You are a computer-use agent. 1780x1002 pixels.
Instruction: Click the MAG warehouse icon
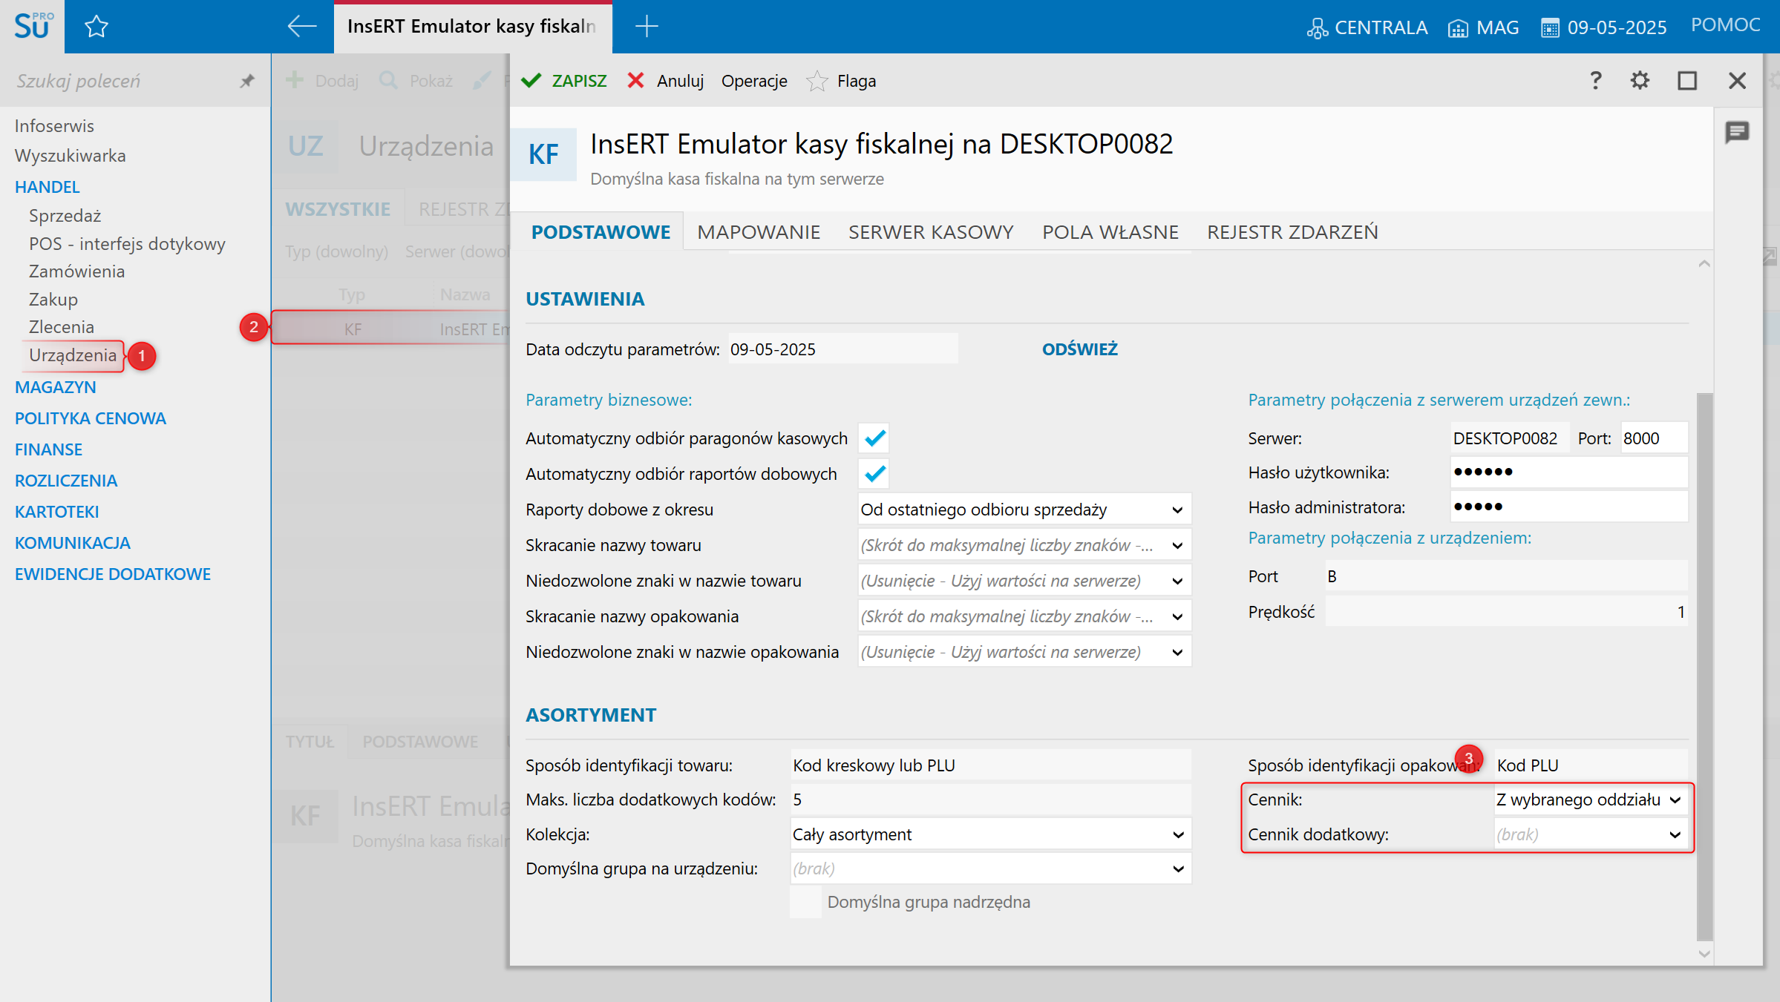[1458, 28]
